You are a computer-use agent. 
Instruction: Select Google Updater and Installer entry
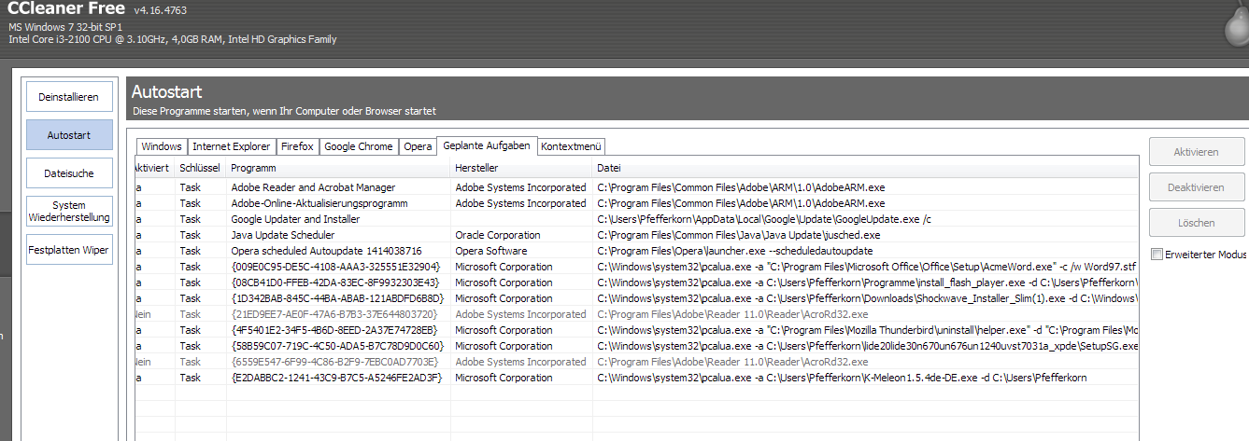636,219
